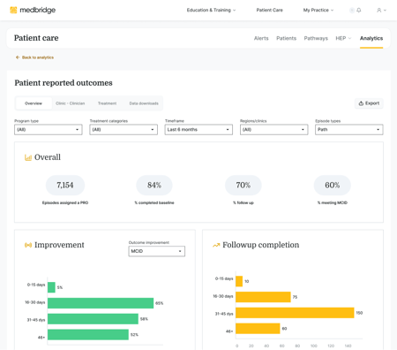Open Patient Care in top navigation

(x=269, y=10)
